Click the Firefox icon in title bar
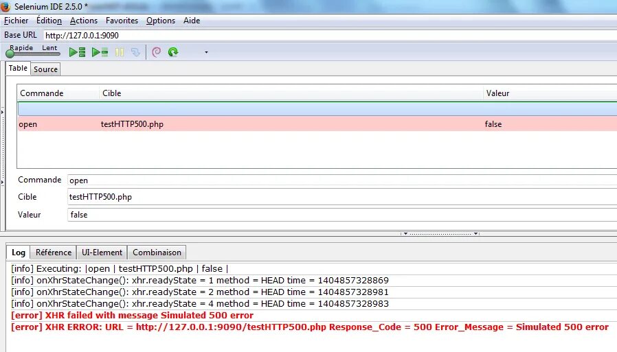This screenshot has width=617, height=352. 5,6
